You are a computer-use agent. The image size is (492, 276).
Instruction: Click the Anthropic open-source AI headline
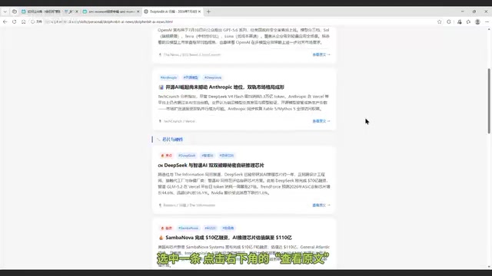[x=224, y=87]
